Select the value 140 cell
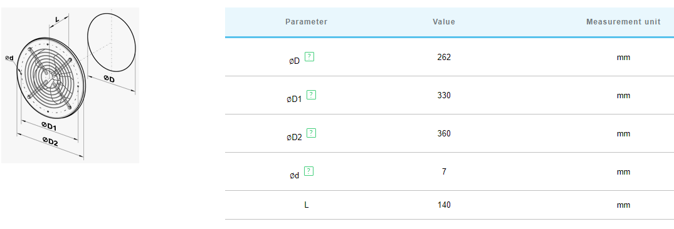 [444, 205]
